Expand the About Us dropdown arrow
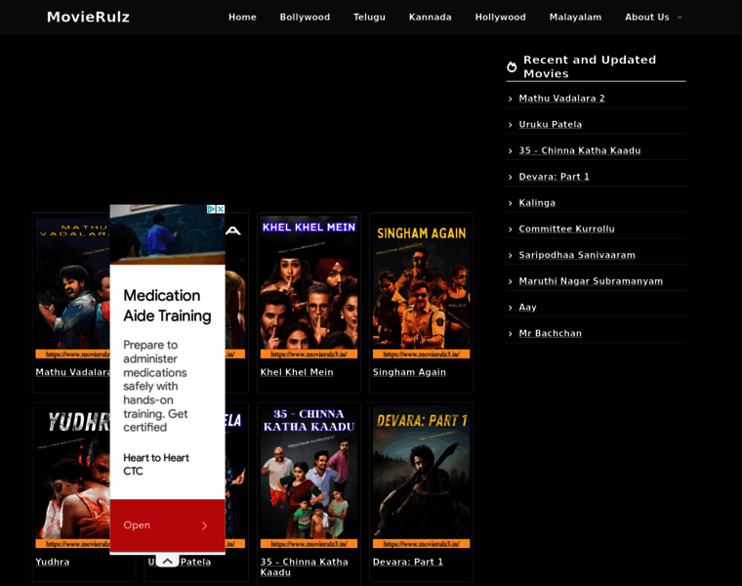The image size is (742, 586). (x=680, y=17)
